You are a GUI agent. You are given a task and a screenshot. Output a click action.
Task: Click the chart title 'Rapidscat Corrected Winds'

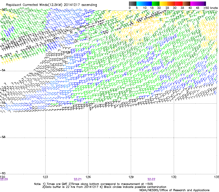tap(27, 5)
